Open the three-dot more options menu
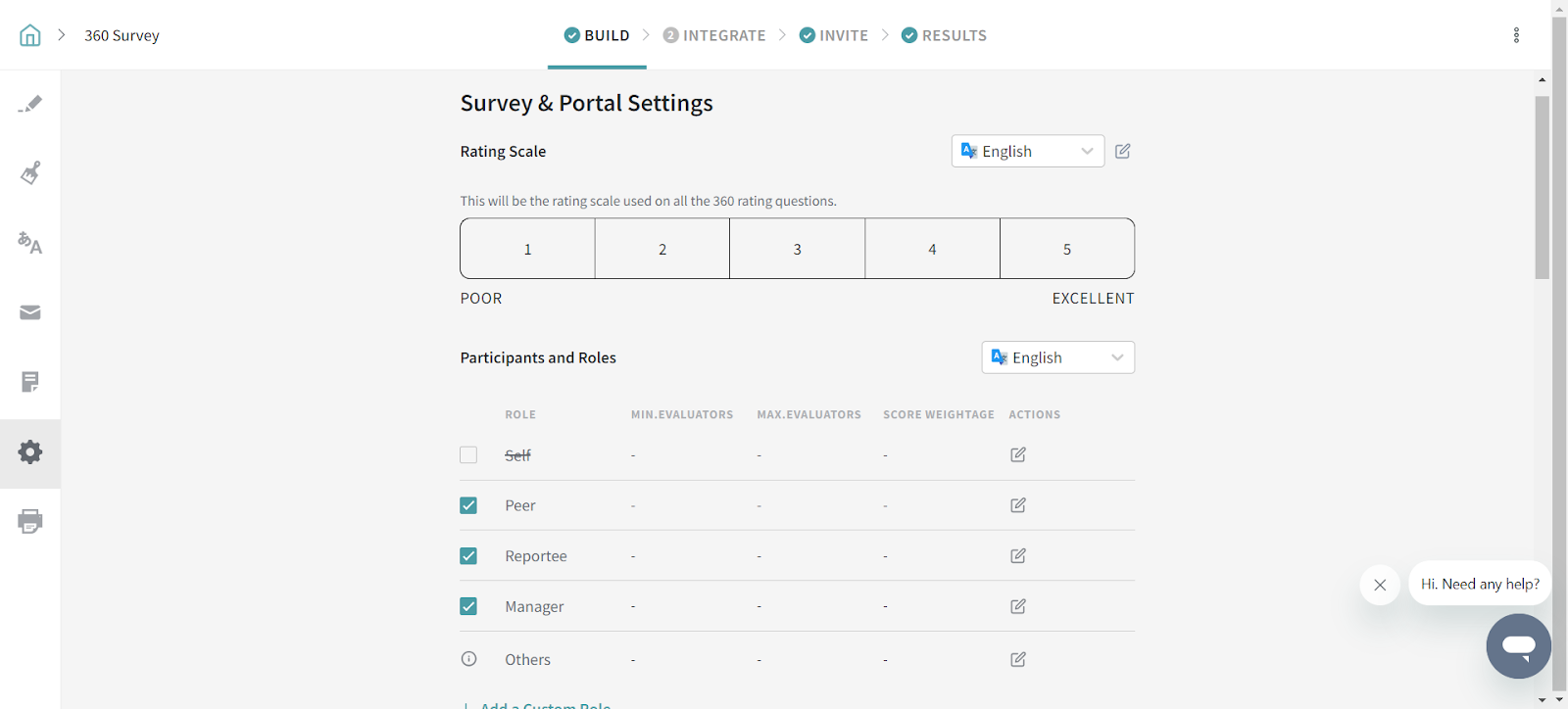This screenshot has width=1568, height=709. pos(1516,35)
